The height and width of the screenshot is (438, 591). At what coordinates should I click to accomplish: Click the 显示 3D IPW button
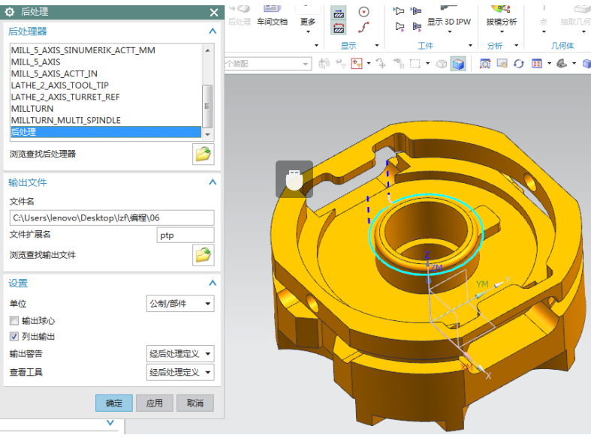(448, 22)
